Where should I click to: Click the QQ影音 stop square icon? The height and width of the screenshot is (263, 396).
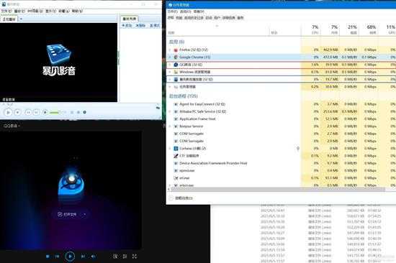[x=48, y=257]
